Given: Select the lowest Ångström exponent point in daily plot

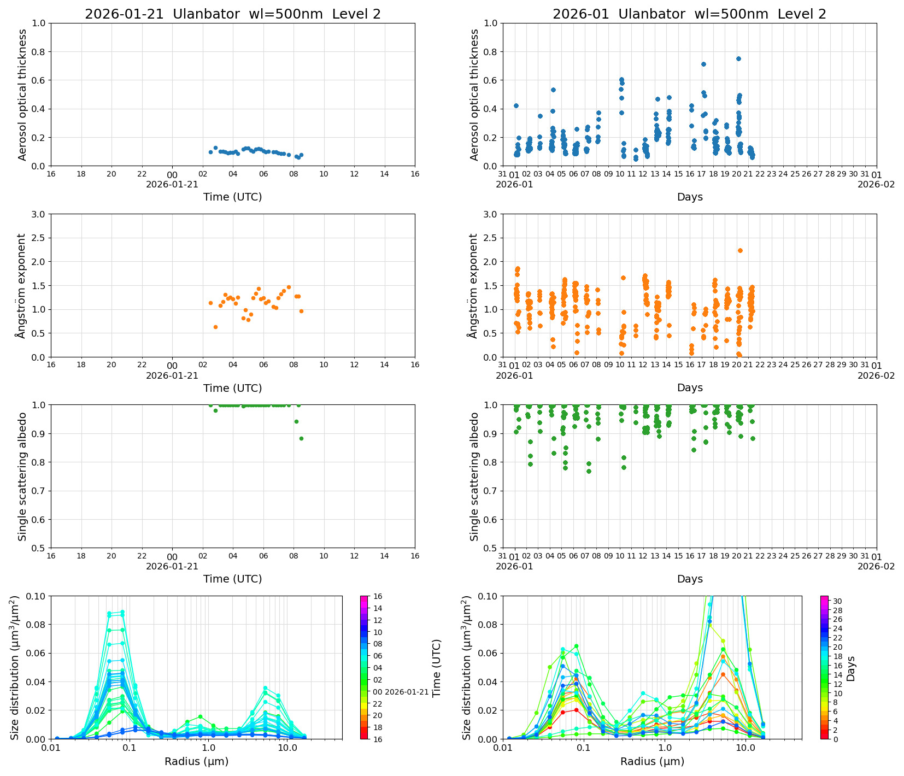Looking at the screenshot, I should [215, 327].
